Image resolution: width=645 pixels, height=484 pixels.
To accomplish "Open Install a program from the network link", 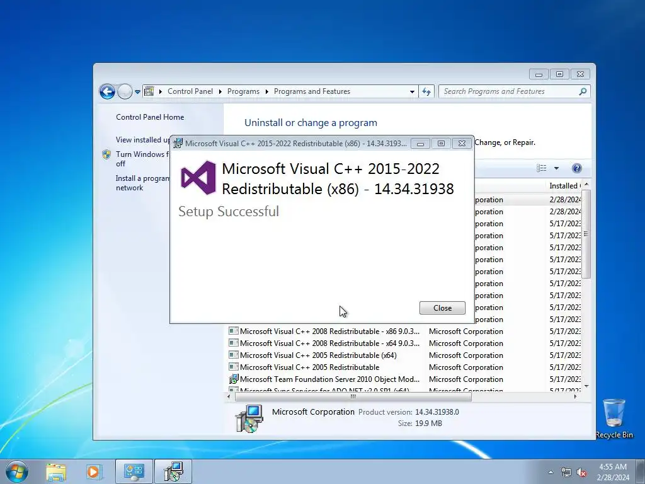I will 142,183.
